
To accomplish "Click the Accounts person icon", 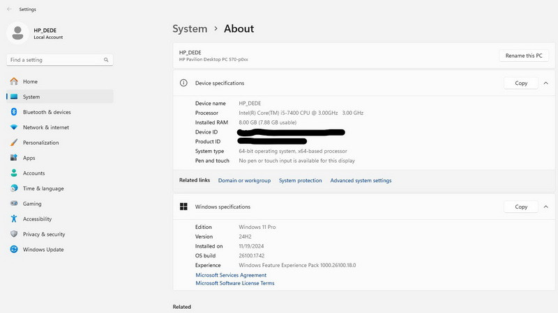I will 14,172.
